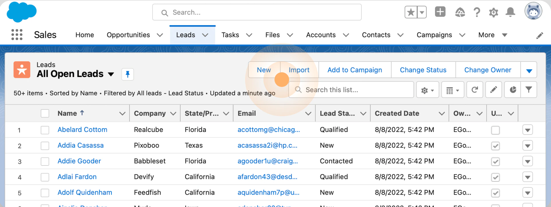Open the Opportunities tab
This screenshot has height=207, width=551.
[x=128, y=35]
